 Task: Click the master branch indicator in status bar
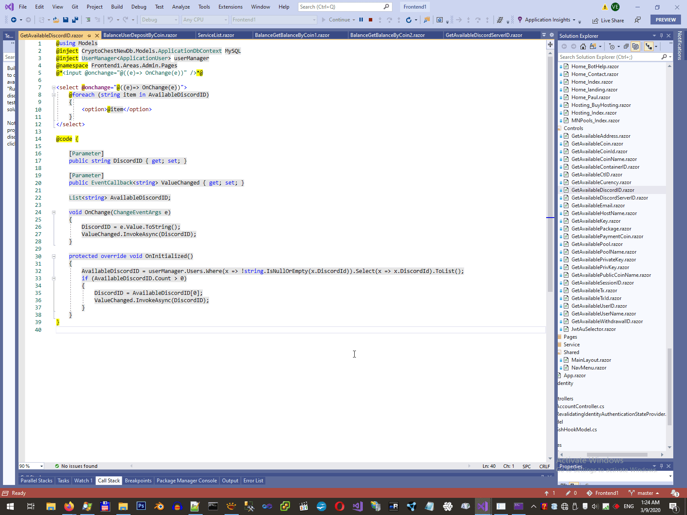pyautogui.click(x=643, y=493)
